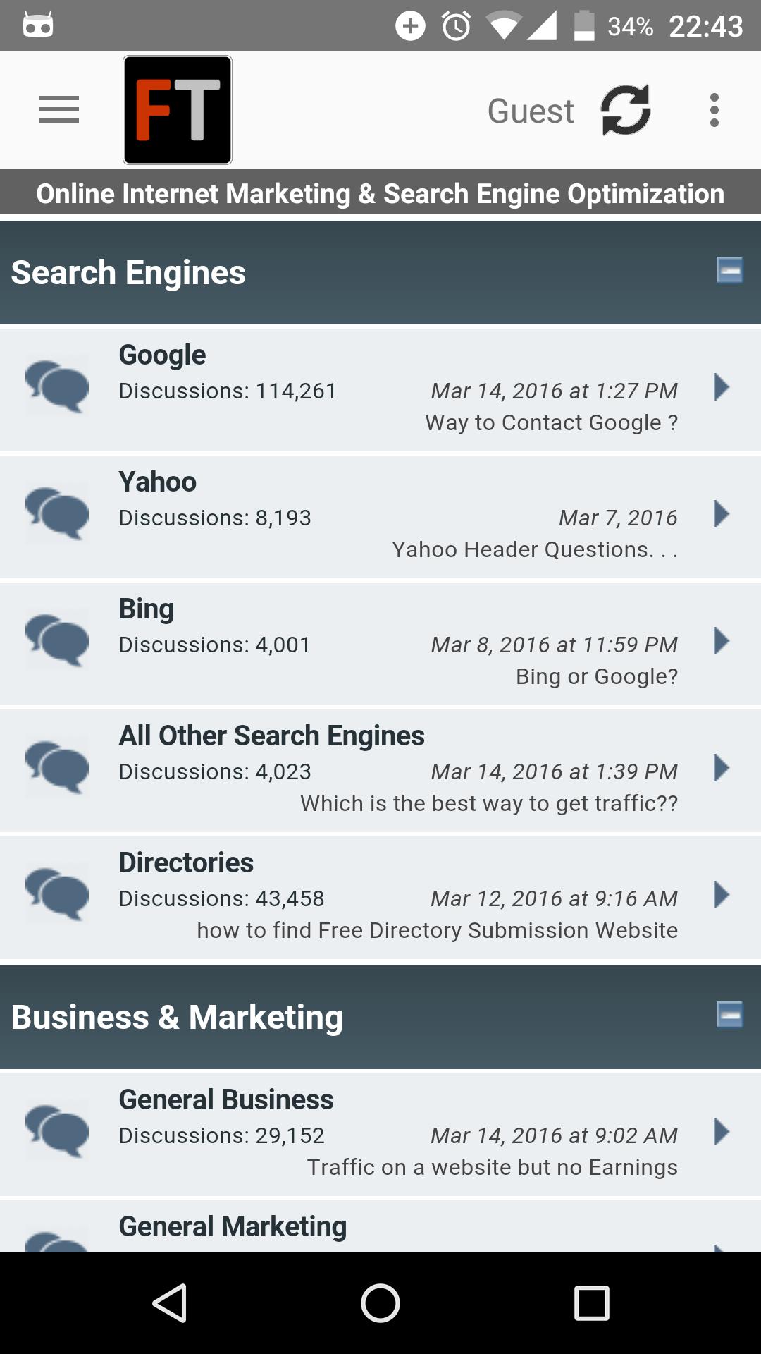761x1354 pixels.
Task: Tap the Android back navigation button
Action: point(169,1303)
